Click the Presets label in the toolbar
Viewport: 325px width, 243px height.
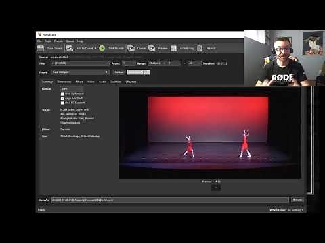point(211,48)
